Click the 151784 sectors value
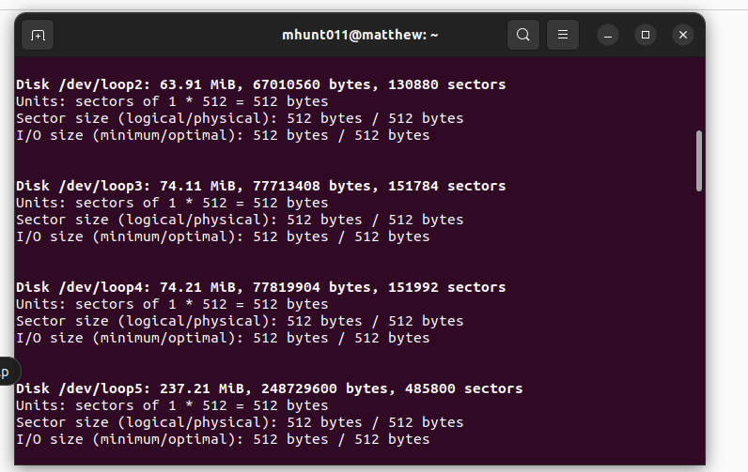The height and width of the screenshot is (472, 748). (x=446, y=186)
